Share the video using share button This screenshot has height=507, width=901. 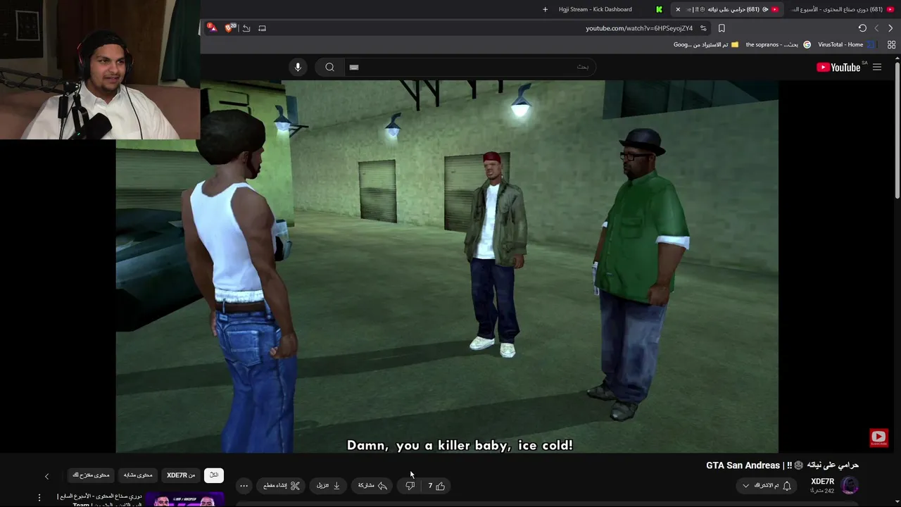tap(372, 486)
